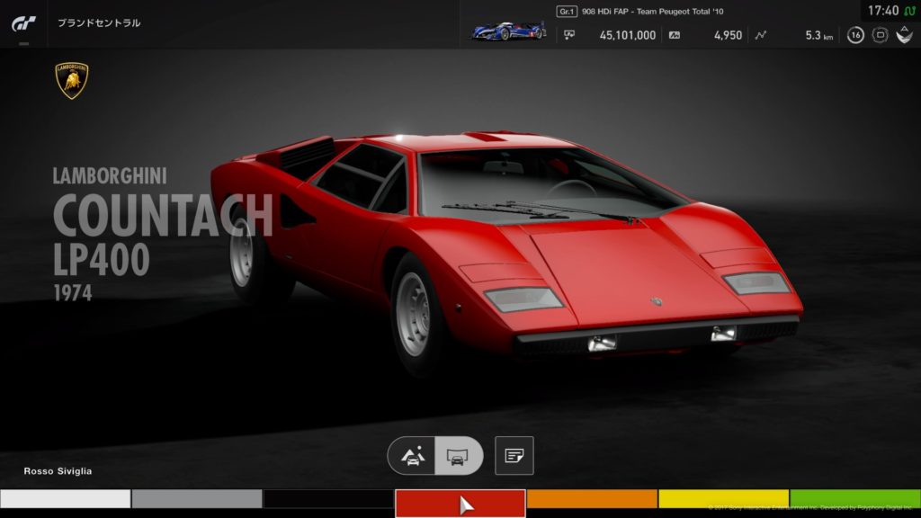The width and height of the screenshot is (921, 518).
Task: Click the Gr.1 category badge
Action: (x=567, y=11)
